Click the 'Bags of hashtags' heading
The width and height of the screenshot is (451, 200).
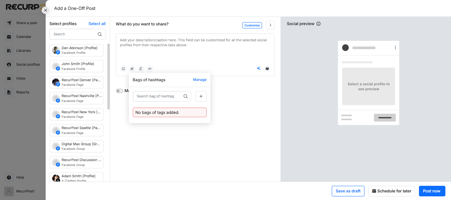pos(149,80)
